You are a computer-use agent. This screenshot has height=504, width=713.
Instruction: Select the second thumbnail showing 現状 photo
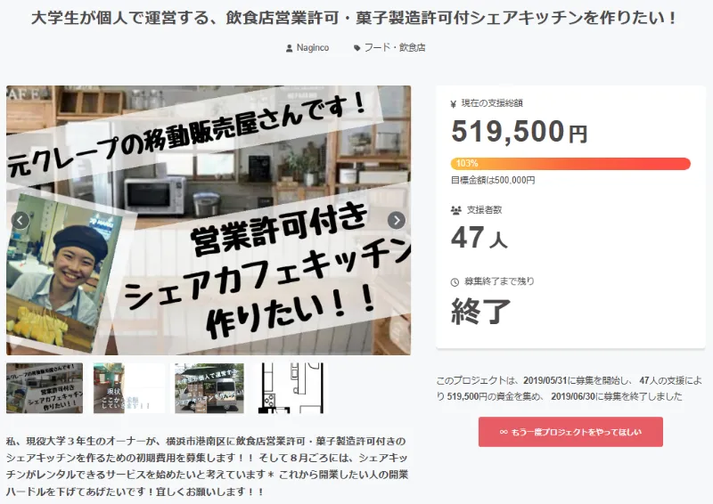(x=129, y=388)
